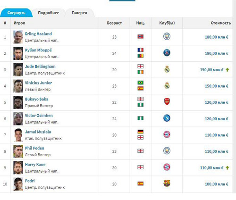Click Pedri's market value 100,00 млн €
Image resolution: width=236 pixels, height=200 pixels.
click(x=216, y=184)
